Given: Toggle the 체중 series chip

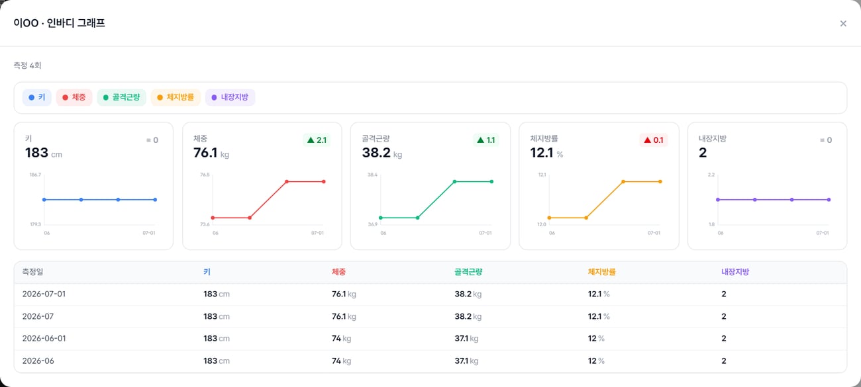Looking at the screenshot, I should point(74,97).
